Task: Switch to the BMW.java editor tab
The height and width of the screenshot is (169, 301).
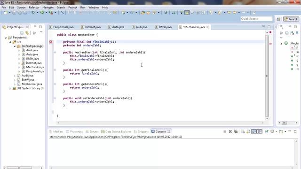Action: point(163,27)
